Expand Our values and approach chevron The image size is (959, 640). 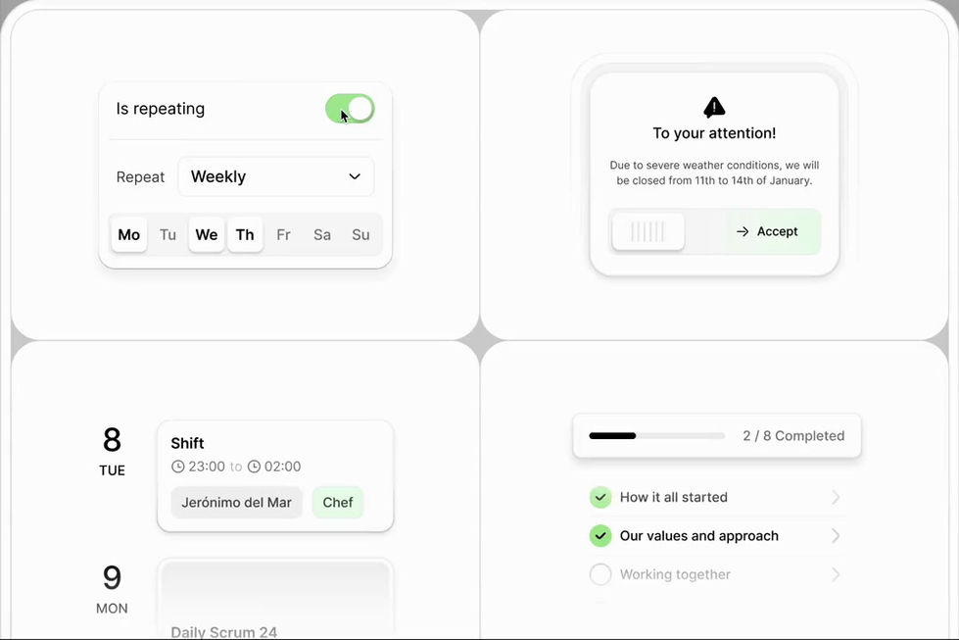click(836, 536)
